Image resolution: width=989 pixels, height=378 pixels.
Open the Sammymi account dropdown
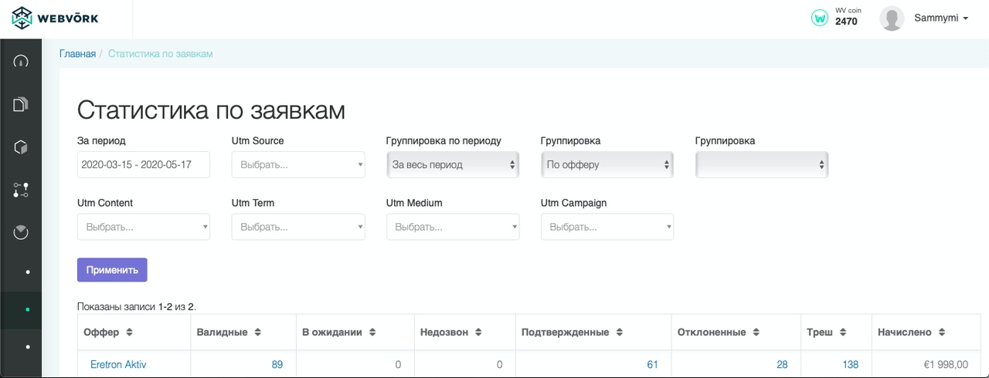[x=941, y=18]
